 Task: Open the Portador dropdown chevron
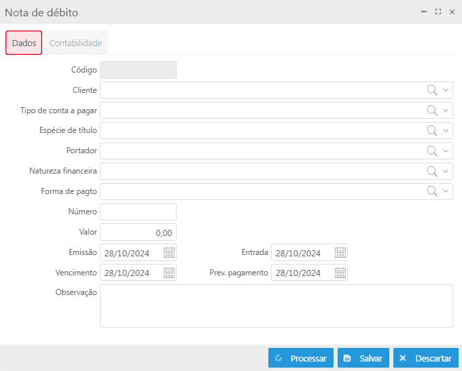coord(446,151)
